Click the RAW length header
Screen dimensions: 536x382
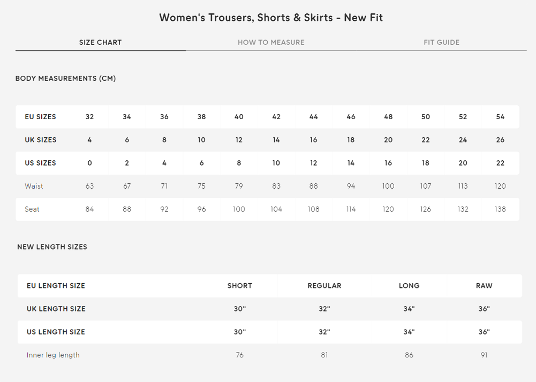coord(484,286)
